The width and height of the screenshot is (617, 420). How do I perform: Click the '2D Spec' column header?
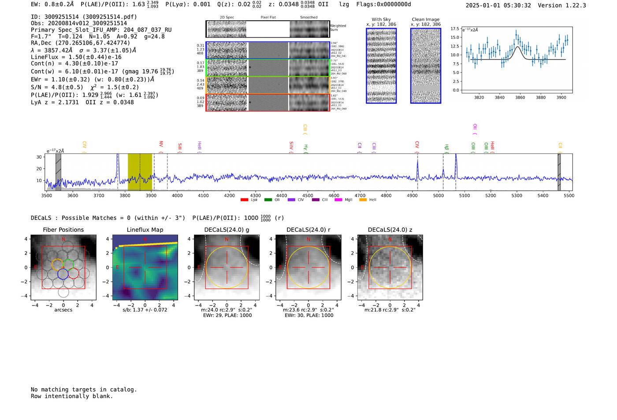tap(227, 17)
